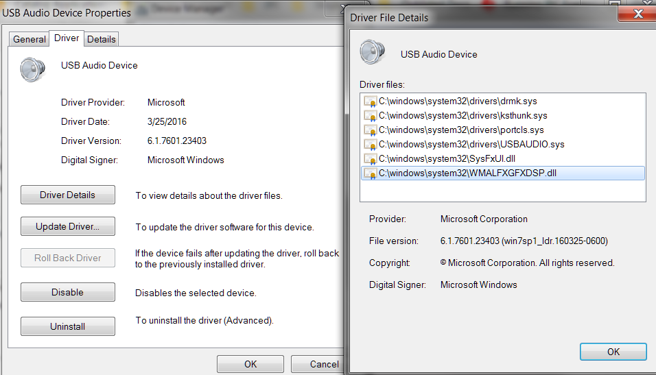Click the Provider value Microsoft Corporation
Viewport: 656px width, 375px height.
pyautogui.click(x=484, y=219)
